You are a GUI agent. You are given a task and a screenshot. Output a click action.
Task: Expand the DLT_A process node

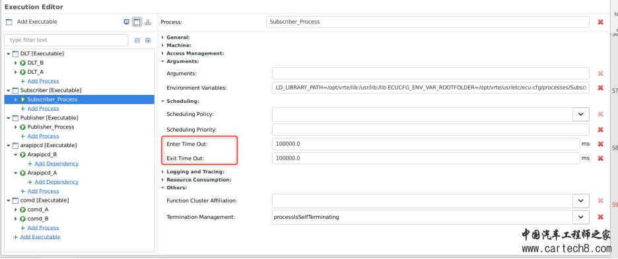(x=16, y=72)
